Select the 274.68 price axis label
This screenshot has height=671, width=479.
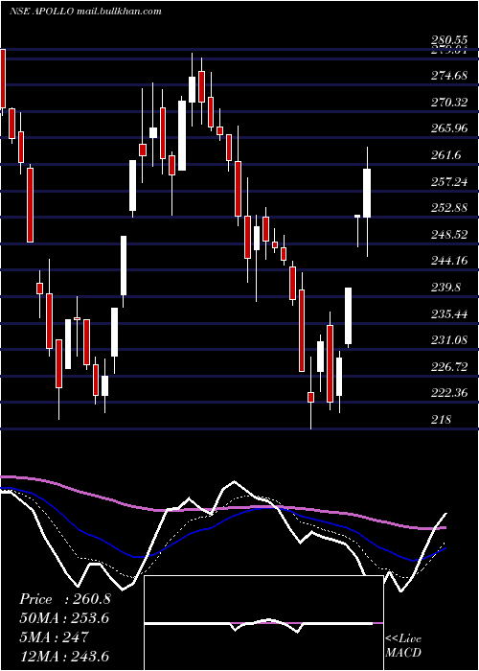tap(449, 76)
